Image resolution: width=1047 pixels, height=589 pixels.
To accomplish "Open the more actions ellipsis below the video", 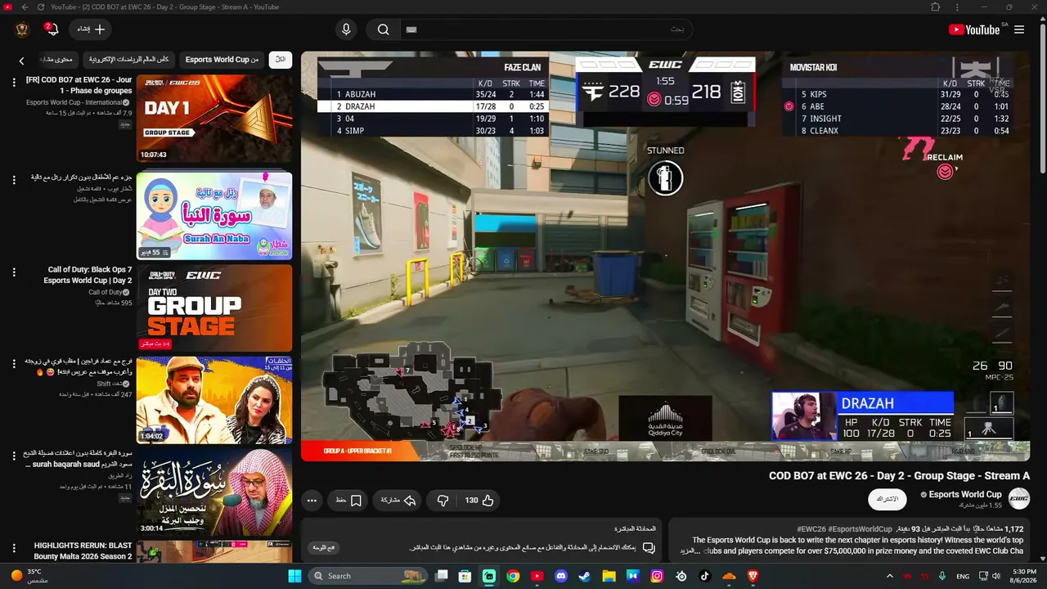I will (312, 500).
